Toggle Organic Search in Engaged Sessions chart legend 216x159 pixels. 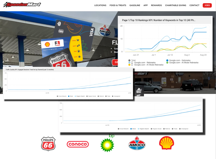[x=80, y=96]
